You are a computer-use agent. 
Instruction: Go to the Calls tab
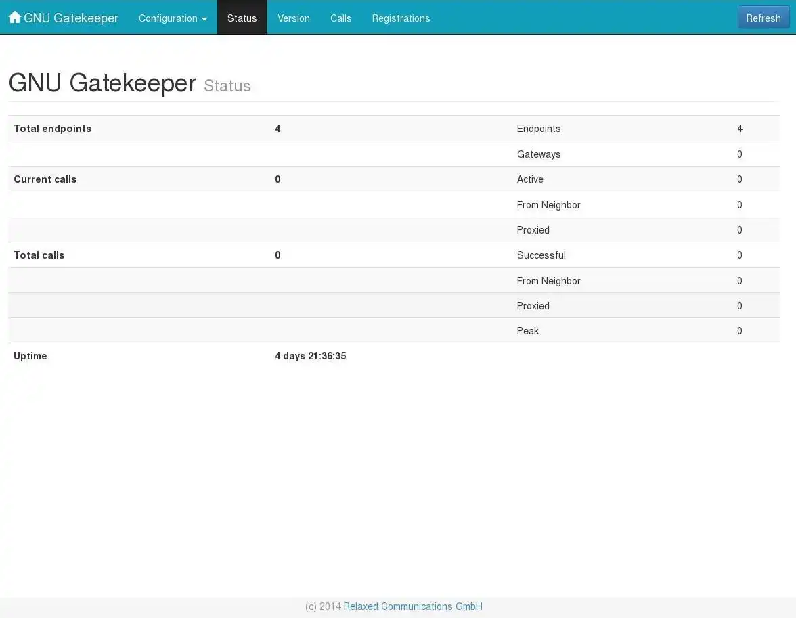coord(340,18)
